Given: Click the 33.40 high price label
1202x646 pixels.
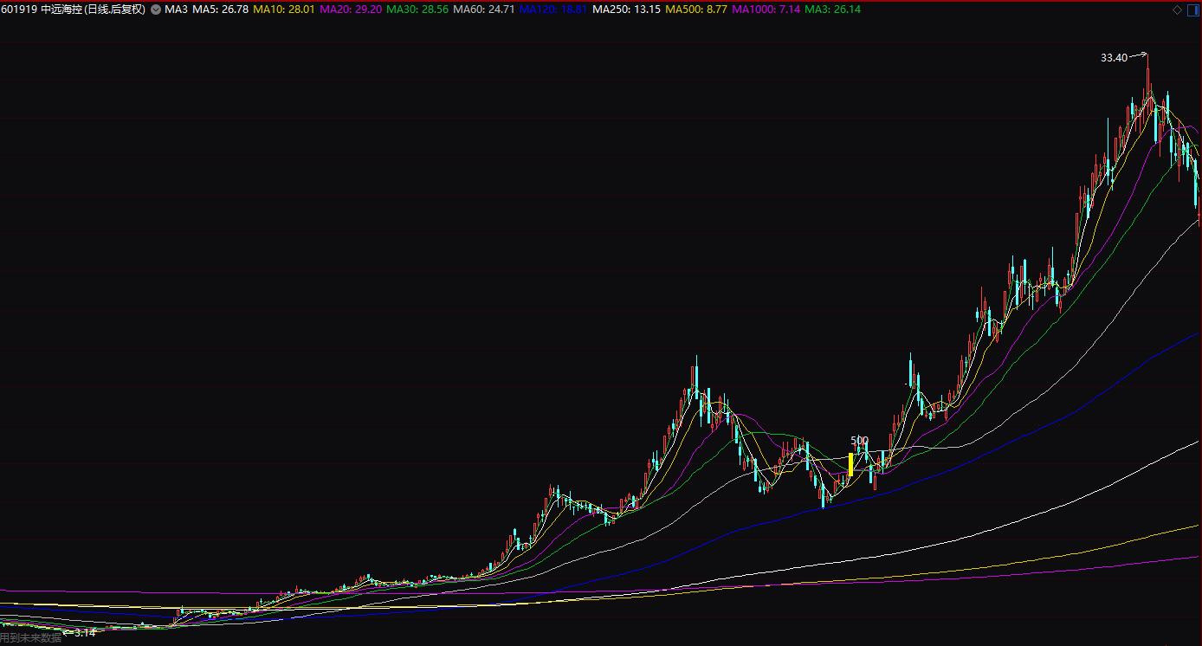Looking at the screenshot, I should coord(1114,58).
